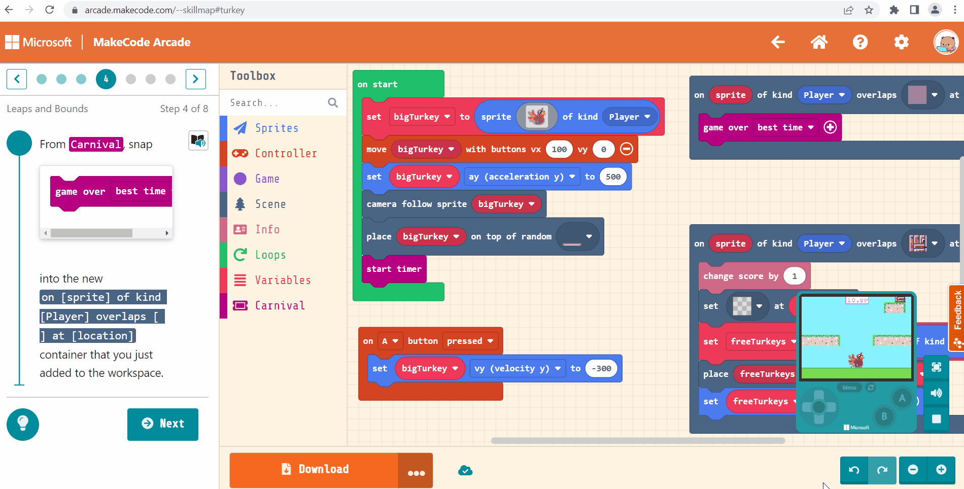Open the overlap location sprite color swatch
Image resolution: width=964 pixels, height=489 pixels.
pyautogui.click(x=922, y=95)
